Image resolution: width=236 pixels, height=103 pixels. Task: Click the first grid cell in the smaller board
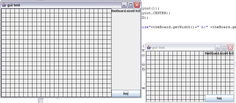click(149, 53)
